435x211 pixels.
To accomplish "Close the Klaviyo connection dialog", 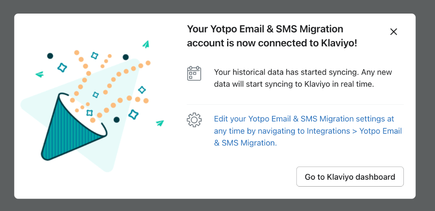I will [393, 32].
